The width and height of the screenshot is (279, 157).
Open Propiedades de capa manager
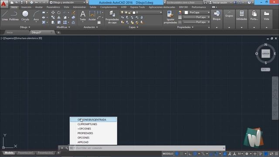pos(112,17)
